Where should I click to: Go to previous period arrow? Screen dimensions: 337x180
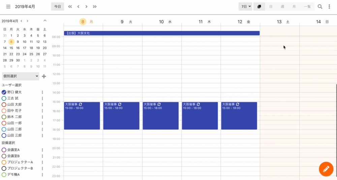(x=78, y=7)
